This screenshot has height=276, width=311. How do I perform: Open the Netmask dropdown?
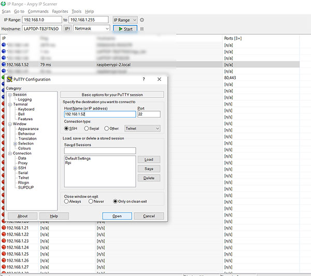91,29
